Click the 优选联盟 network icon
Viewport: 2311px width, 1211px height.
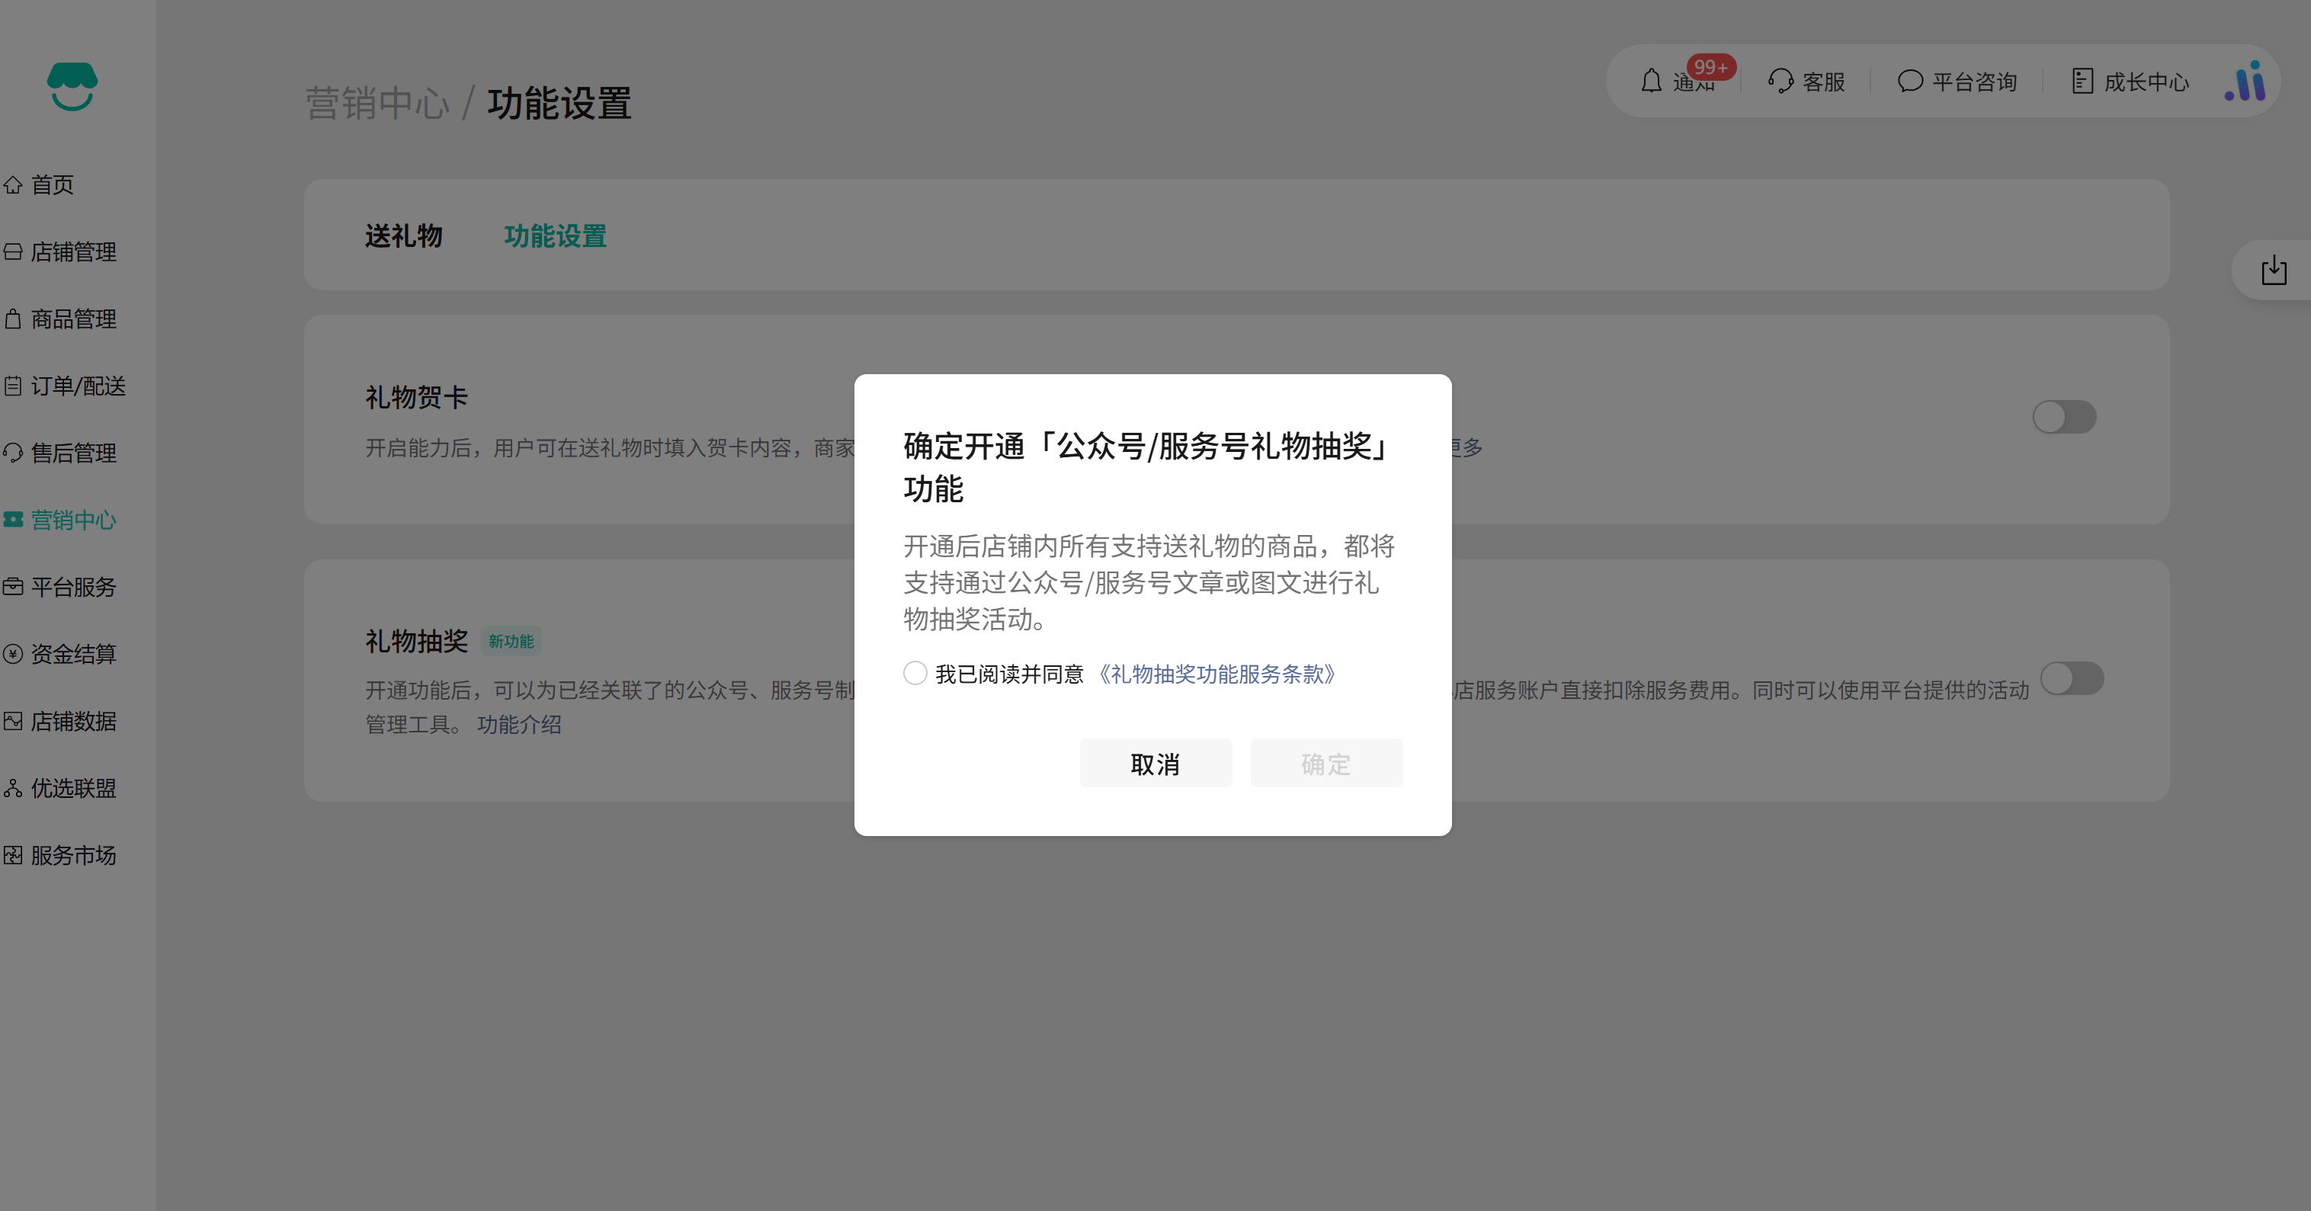point(12,789)
